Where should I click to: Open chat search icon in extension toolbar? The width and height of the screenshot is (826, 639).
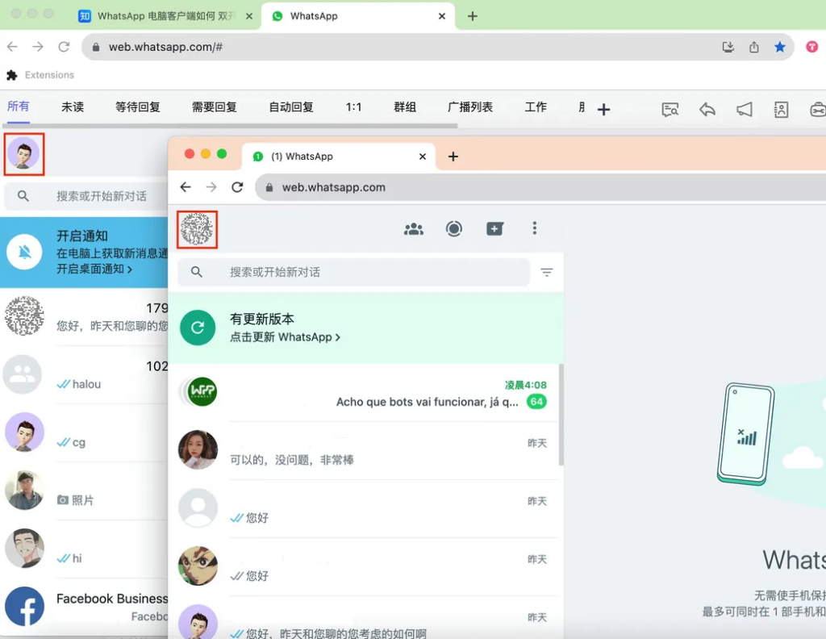[x=670, y=110]
